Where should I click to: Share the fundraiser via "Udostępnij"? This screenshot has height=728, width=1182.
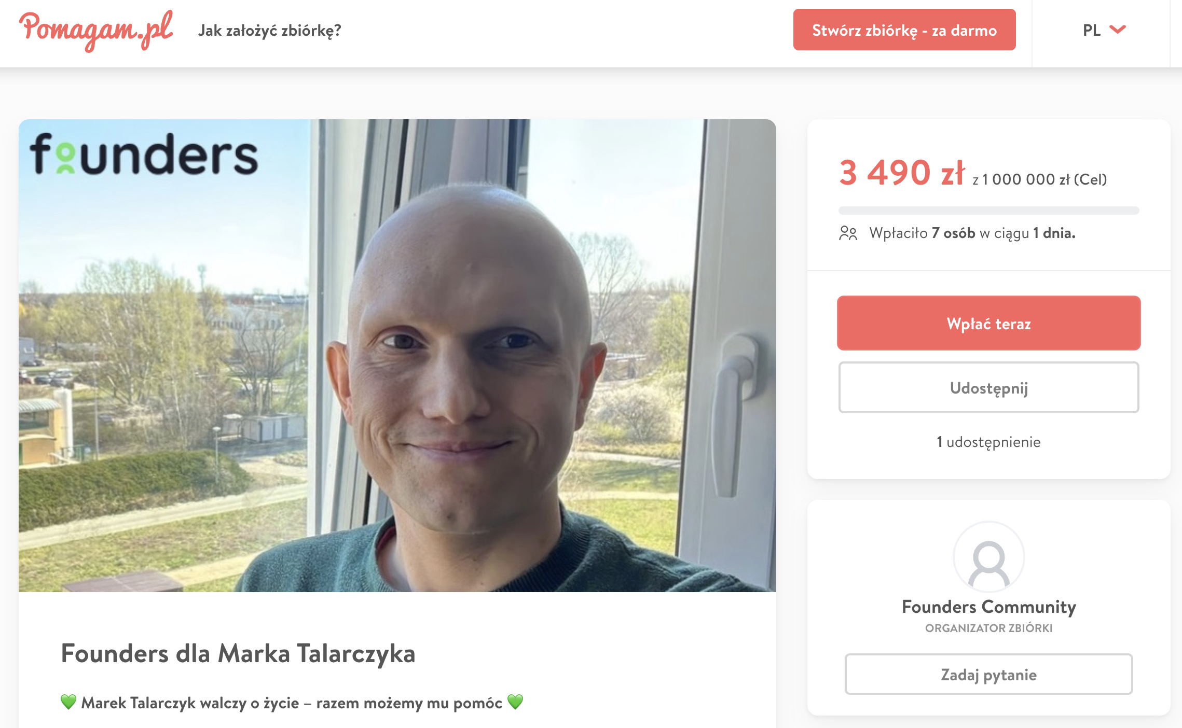[989, 387]
